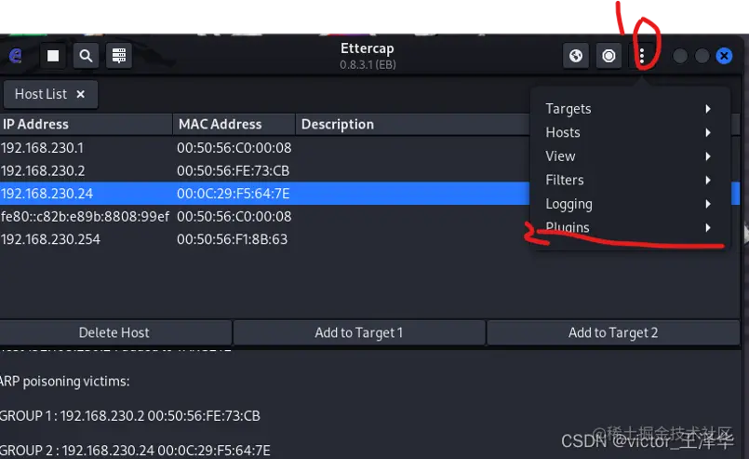The height and width of the screenshot is (459, 749).
Task: Click Add to Target 1
Action: (x=359, y=332)
